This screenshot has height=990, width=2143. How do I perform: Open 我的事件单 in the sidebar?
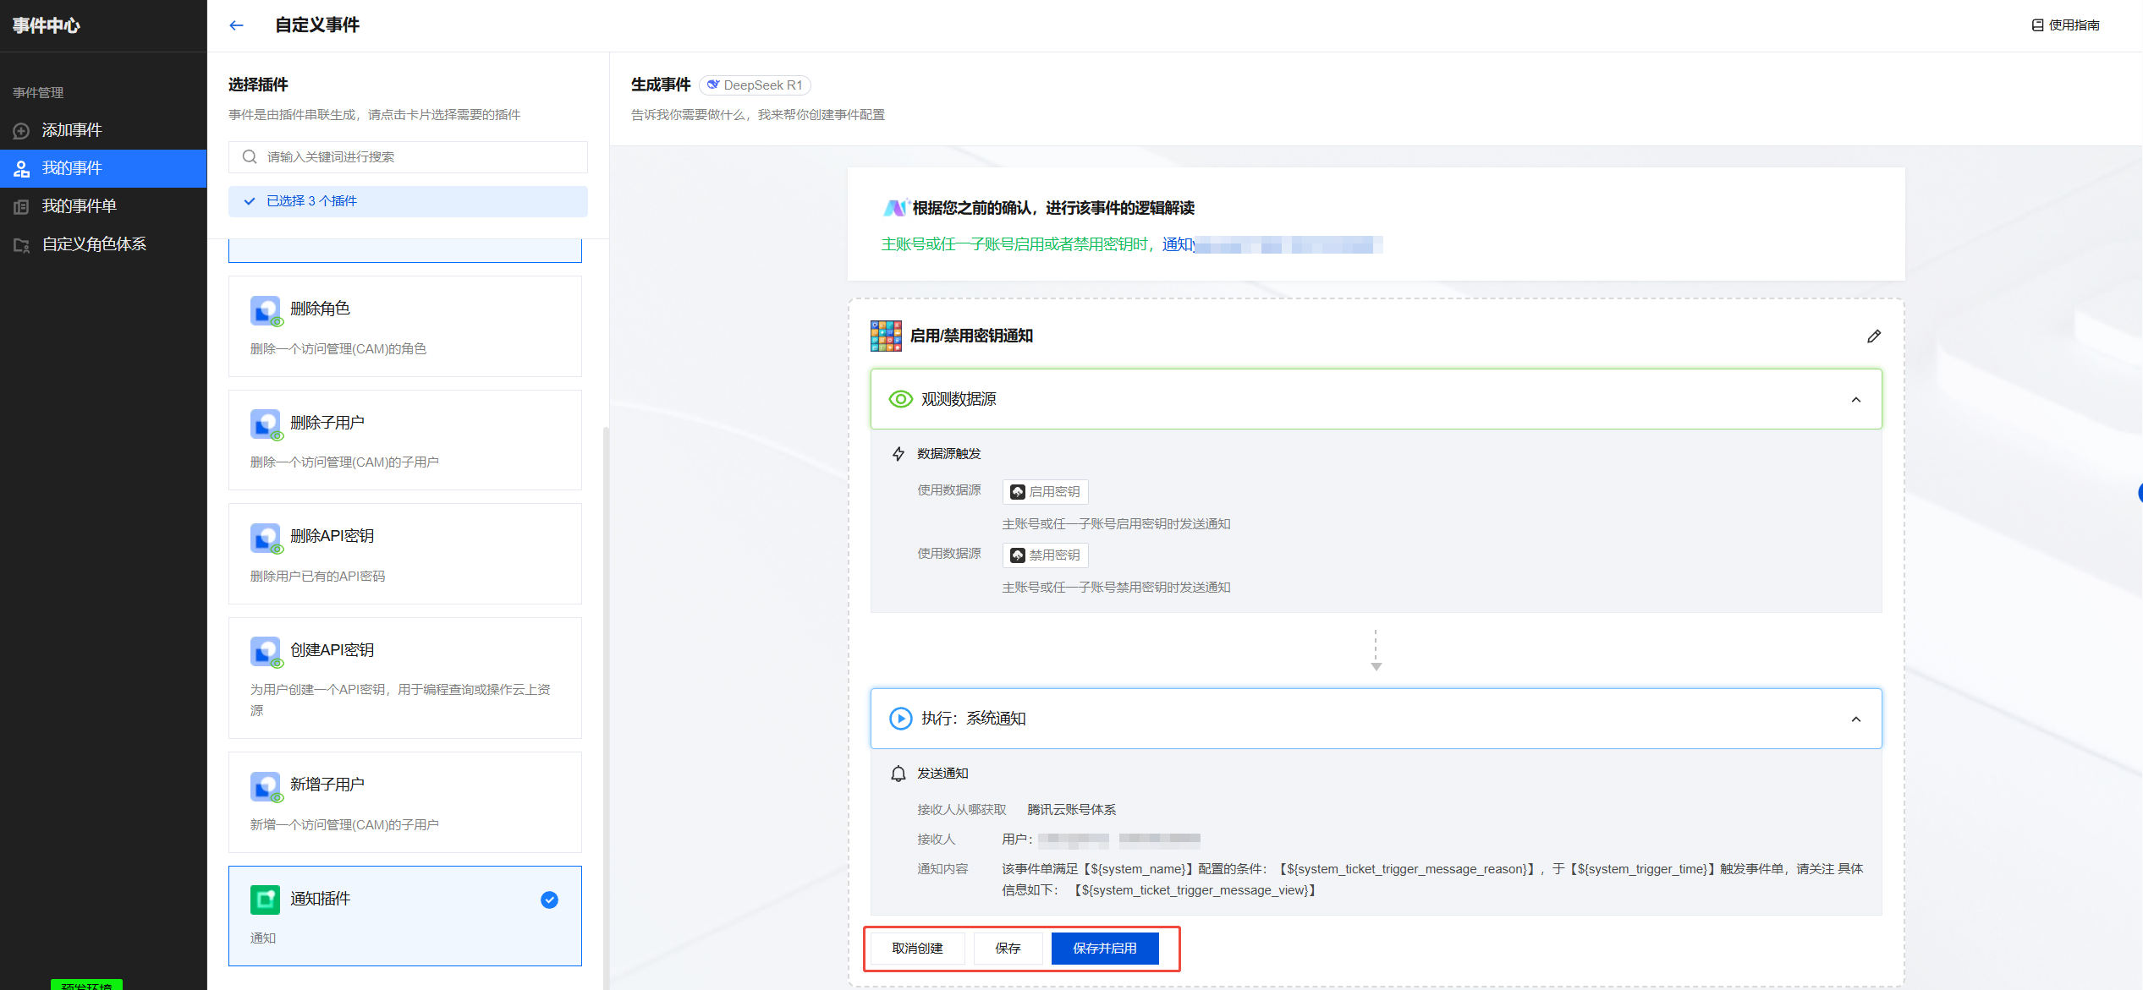pos(79,206)
